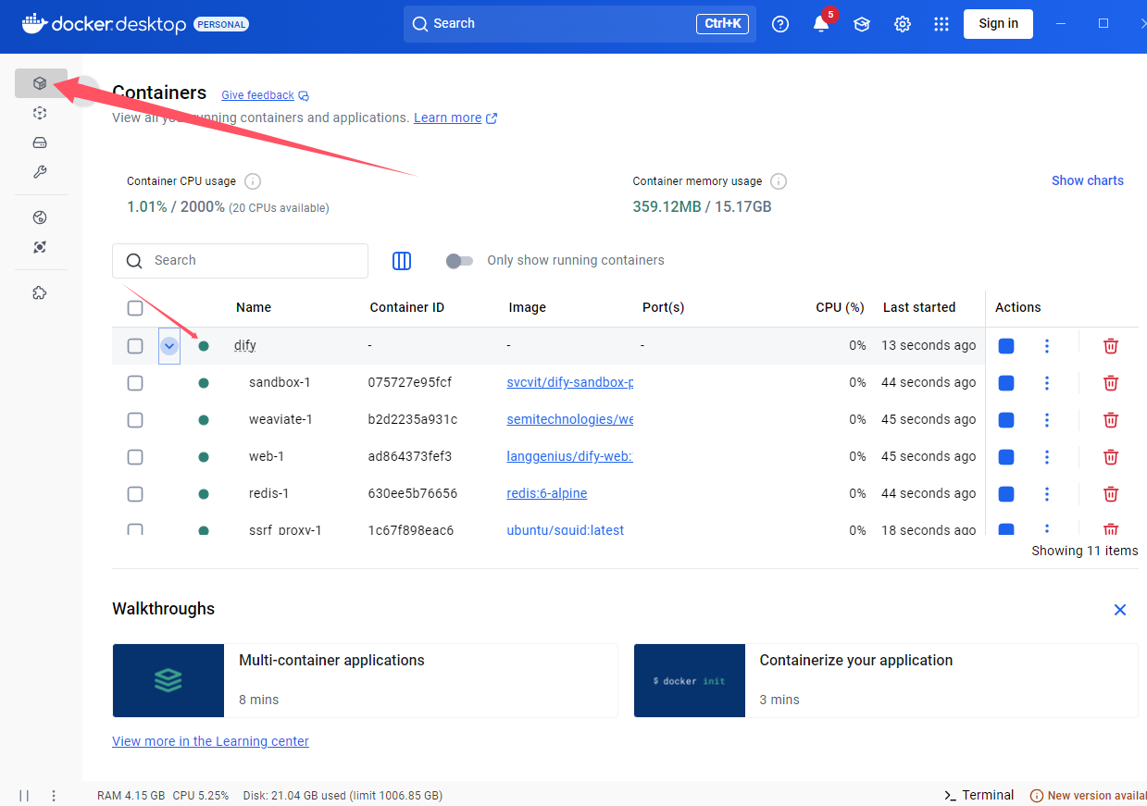Sort by Last started column header

pos(919,308)
